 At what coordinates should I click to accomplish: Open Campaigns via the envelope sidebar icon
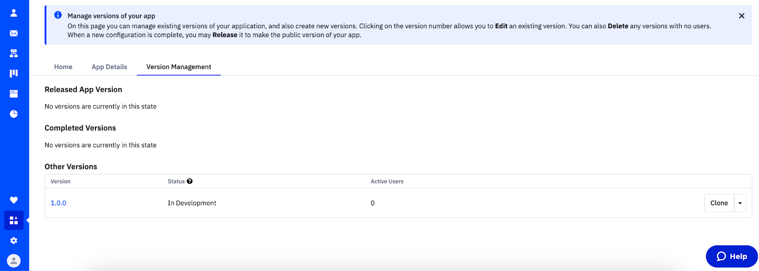point(14,33)
